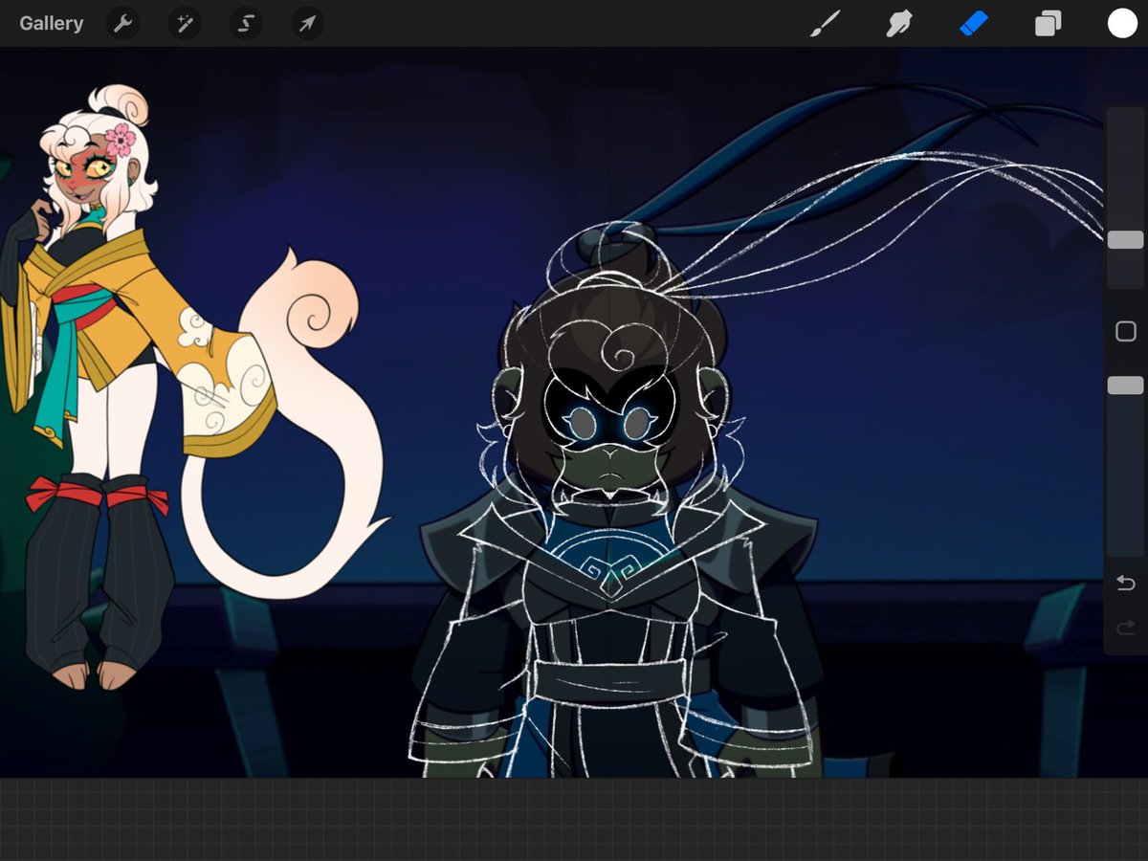The image size is (1148, 861).
Task: Click the brush size slider handle
Action: coord(1125,240)
